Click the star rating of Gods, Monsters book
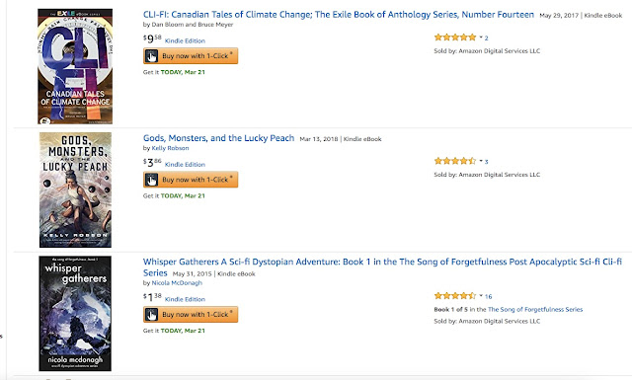This screenshot has height=380, width=632. point(455,161)
